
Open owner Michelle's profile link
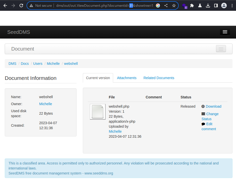click(x=46, y=104)
